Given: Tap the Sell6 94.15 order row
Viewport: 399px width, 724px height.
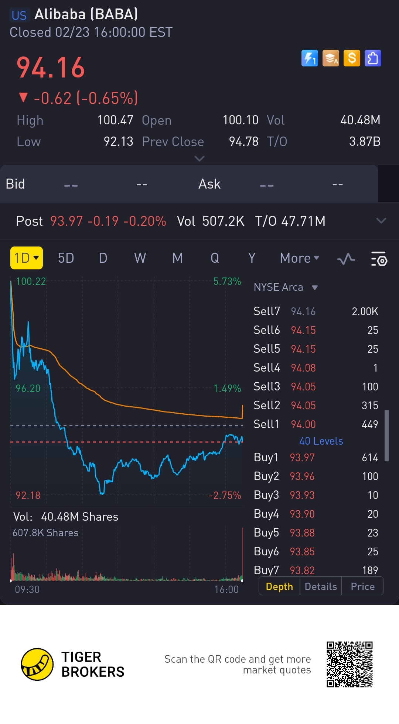Looking at the screenshot, I should (x=316, y=330).
